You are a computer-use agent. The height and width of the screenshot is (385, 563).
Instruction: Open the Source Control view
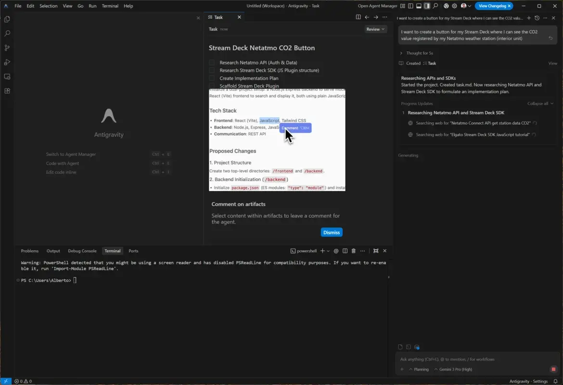pos(7,47)
